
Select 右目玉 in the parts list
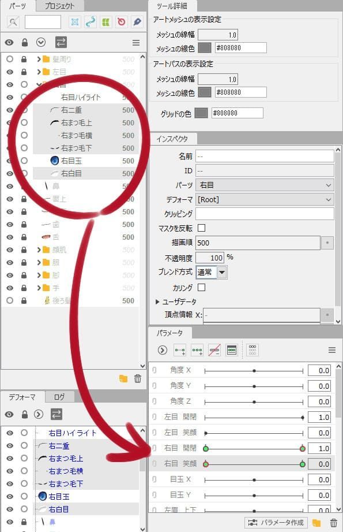(86, 161)
